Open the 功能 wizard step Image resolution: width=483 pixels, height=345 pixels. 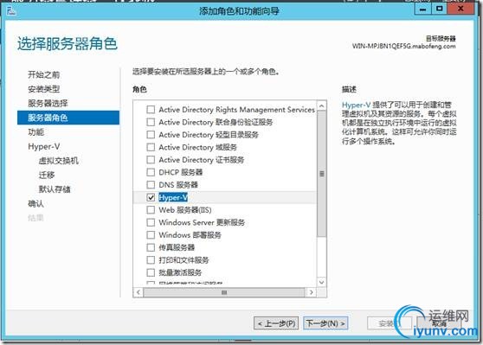coord(36,132)
